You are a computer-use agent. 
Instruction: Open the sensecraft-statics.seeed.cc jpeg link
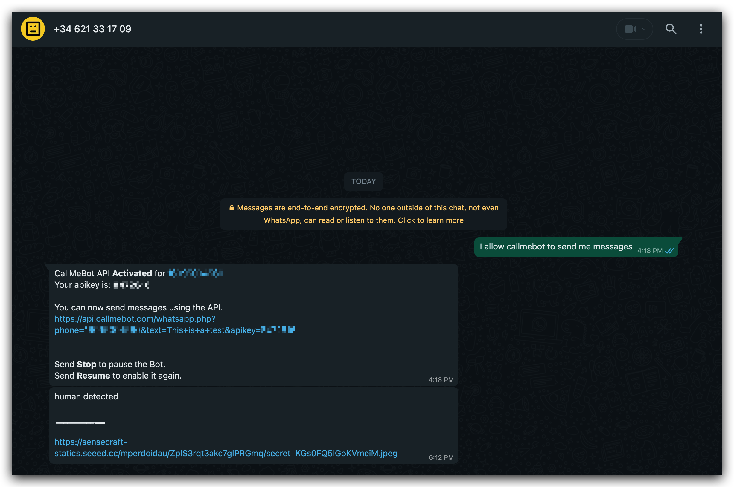tap(226, 448)
